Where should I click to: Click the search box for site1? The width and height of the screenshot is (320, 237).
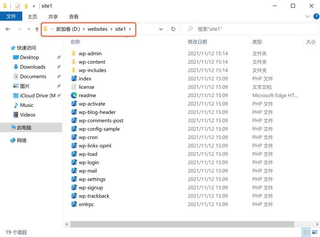click(249, 29)
